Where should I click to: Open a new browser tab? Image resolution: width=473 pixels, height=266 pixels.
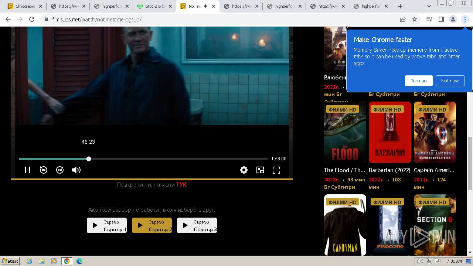(400, 6)
